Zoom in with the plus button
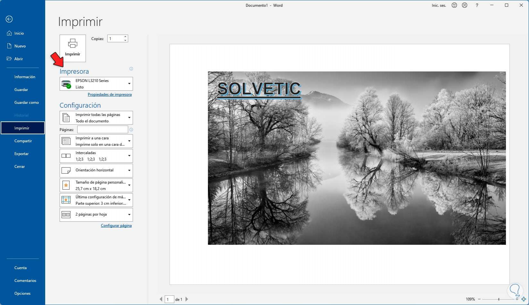Image resolution: width=529 pixels, height=305 pixels. 517,299
